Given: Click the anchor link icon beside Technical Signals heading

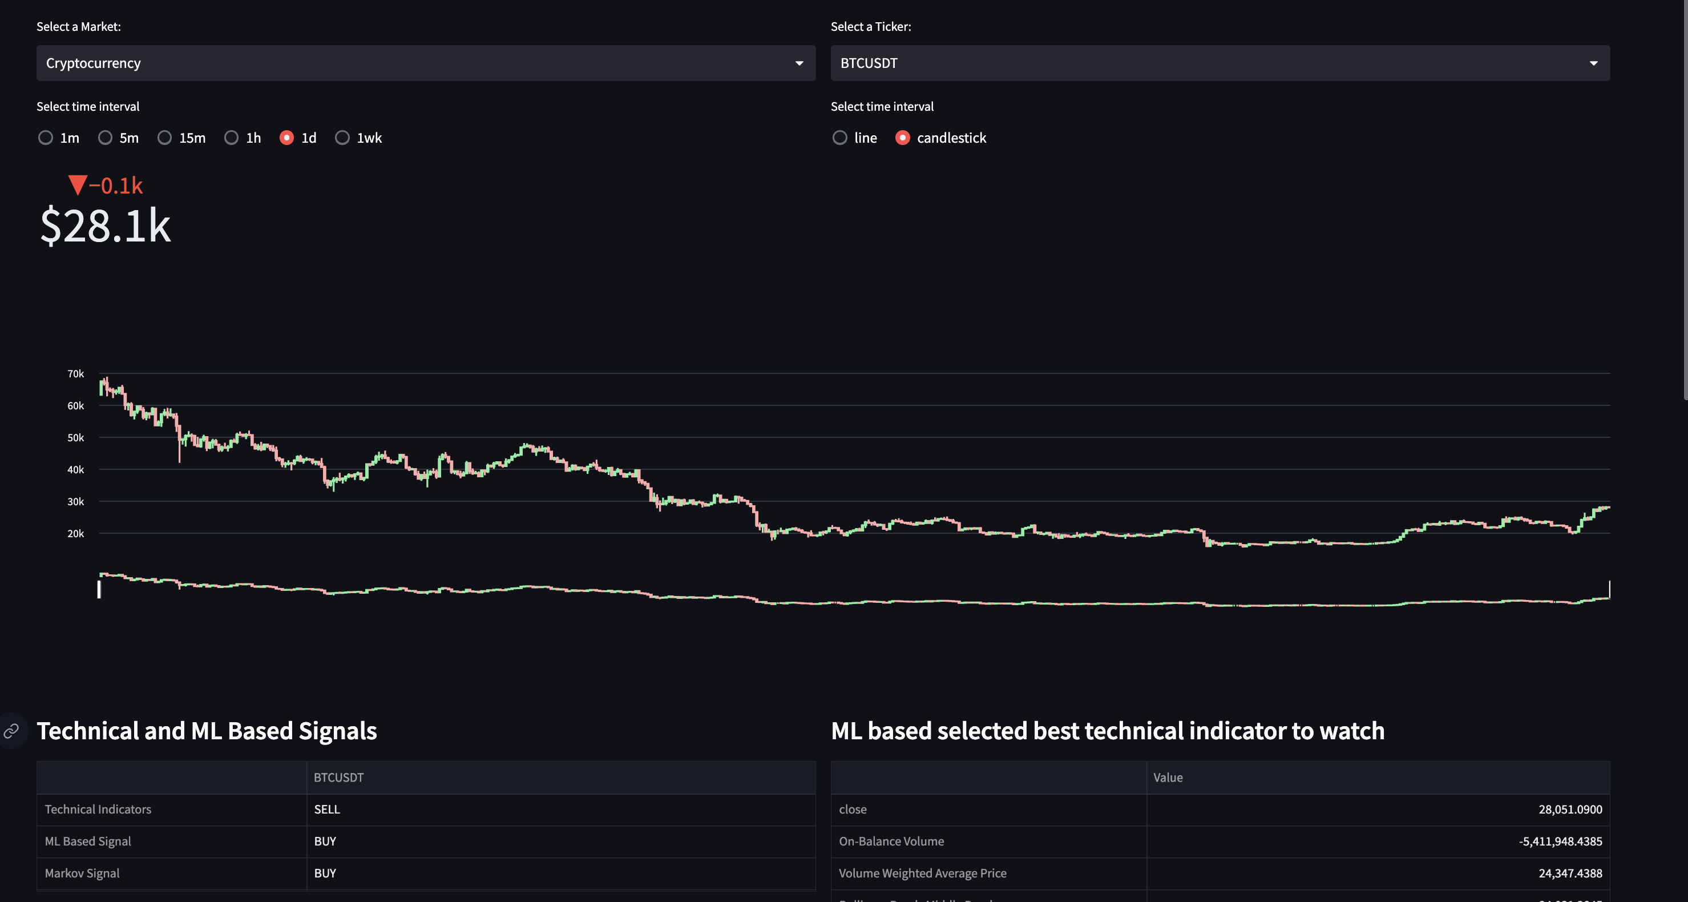Looking at the screenshot, I should click(11, 731).
